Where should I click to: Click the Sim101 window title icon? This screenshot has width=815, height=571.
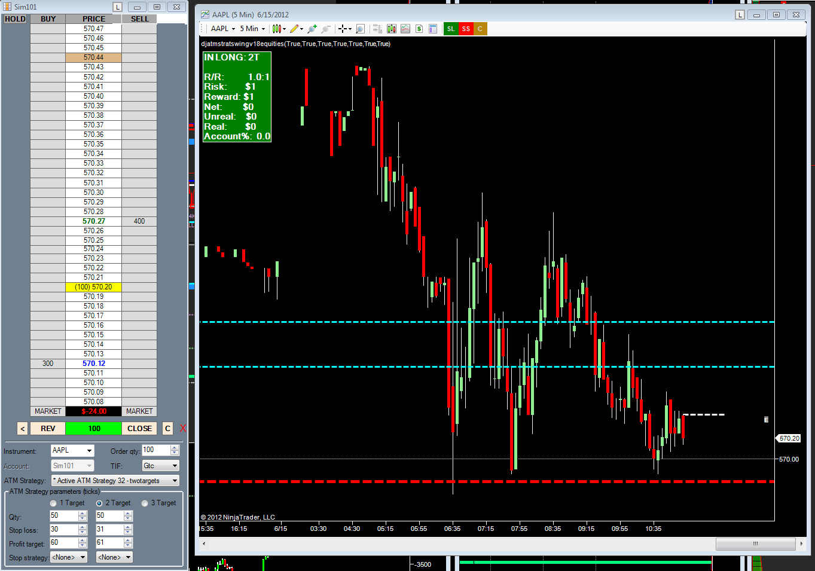click(x=8, y=7)
